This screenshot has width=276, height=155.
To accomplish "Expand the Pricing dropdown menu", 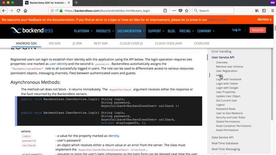I will [x=186, y=31].
